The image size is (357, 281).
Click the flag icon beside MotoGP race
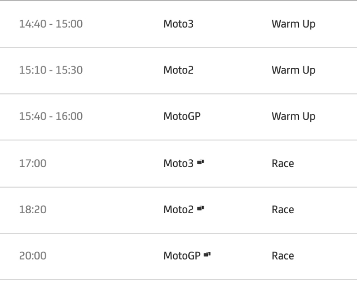[x=207, y=256]
